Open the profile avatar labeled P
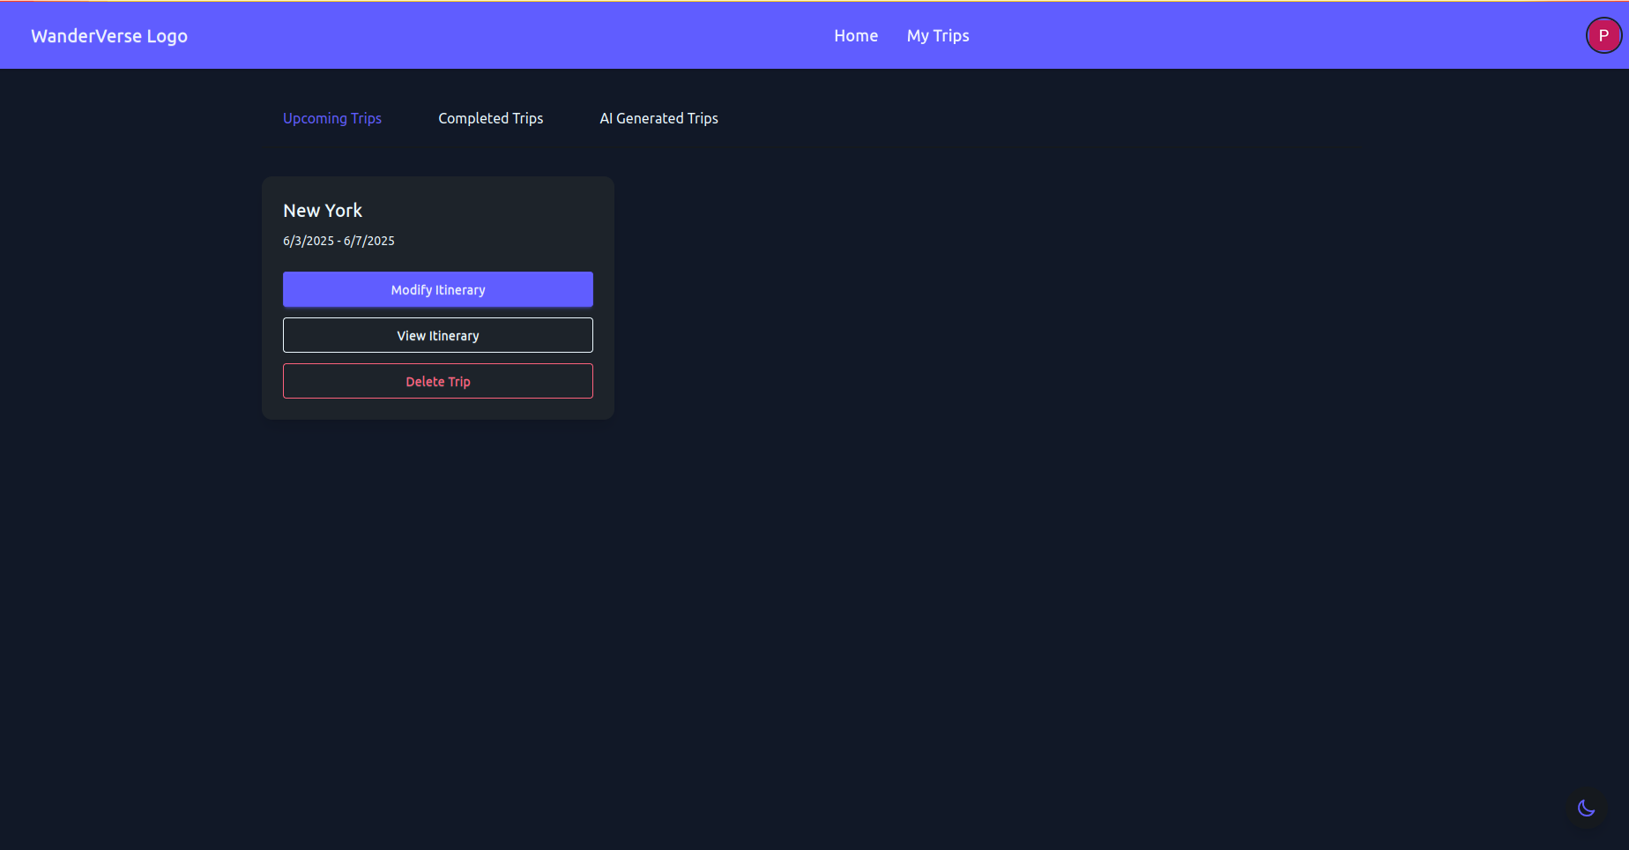This screenshot has height=850, width=1629. [1603, 36]
